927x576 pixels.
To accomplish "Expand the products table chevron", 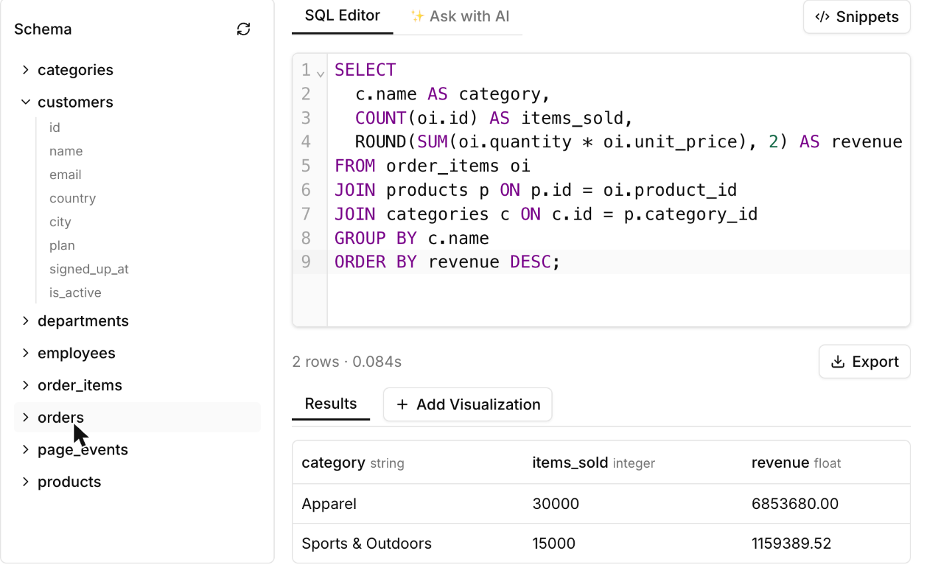I will 25,482.
